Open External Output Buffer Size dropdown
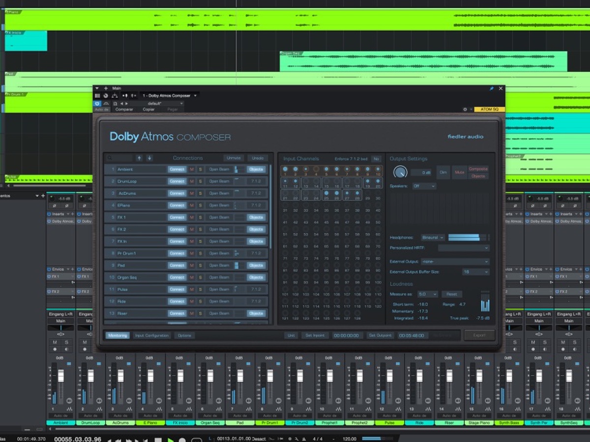The height and width of the screenshot is (442, 590). (x=475, y=272)
